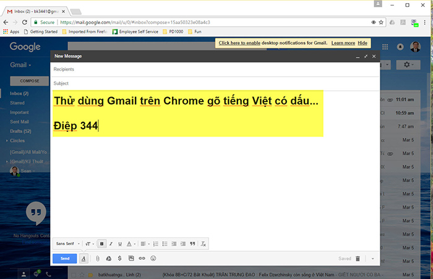Toggle underline formatting in compose toolbar
433x279 pixels.
click(x=120, y=244)
